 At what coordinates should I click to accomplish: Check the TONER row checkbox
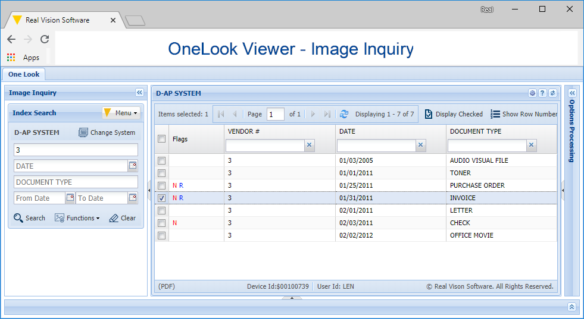[162, 173]
